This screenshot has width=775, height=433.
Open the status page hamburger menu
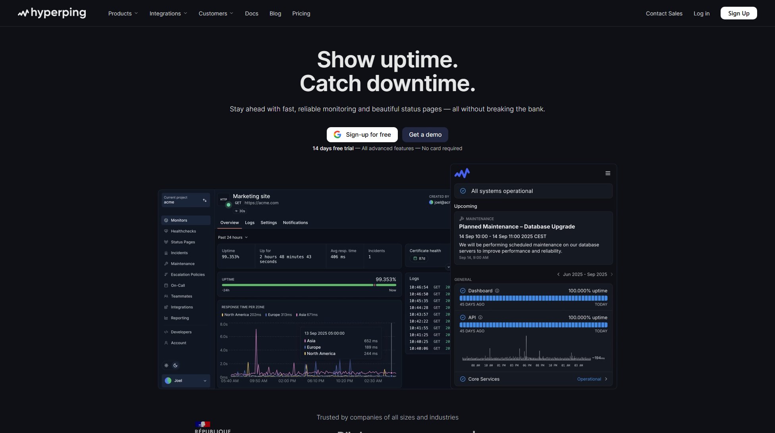click(607, 173)
